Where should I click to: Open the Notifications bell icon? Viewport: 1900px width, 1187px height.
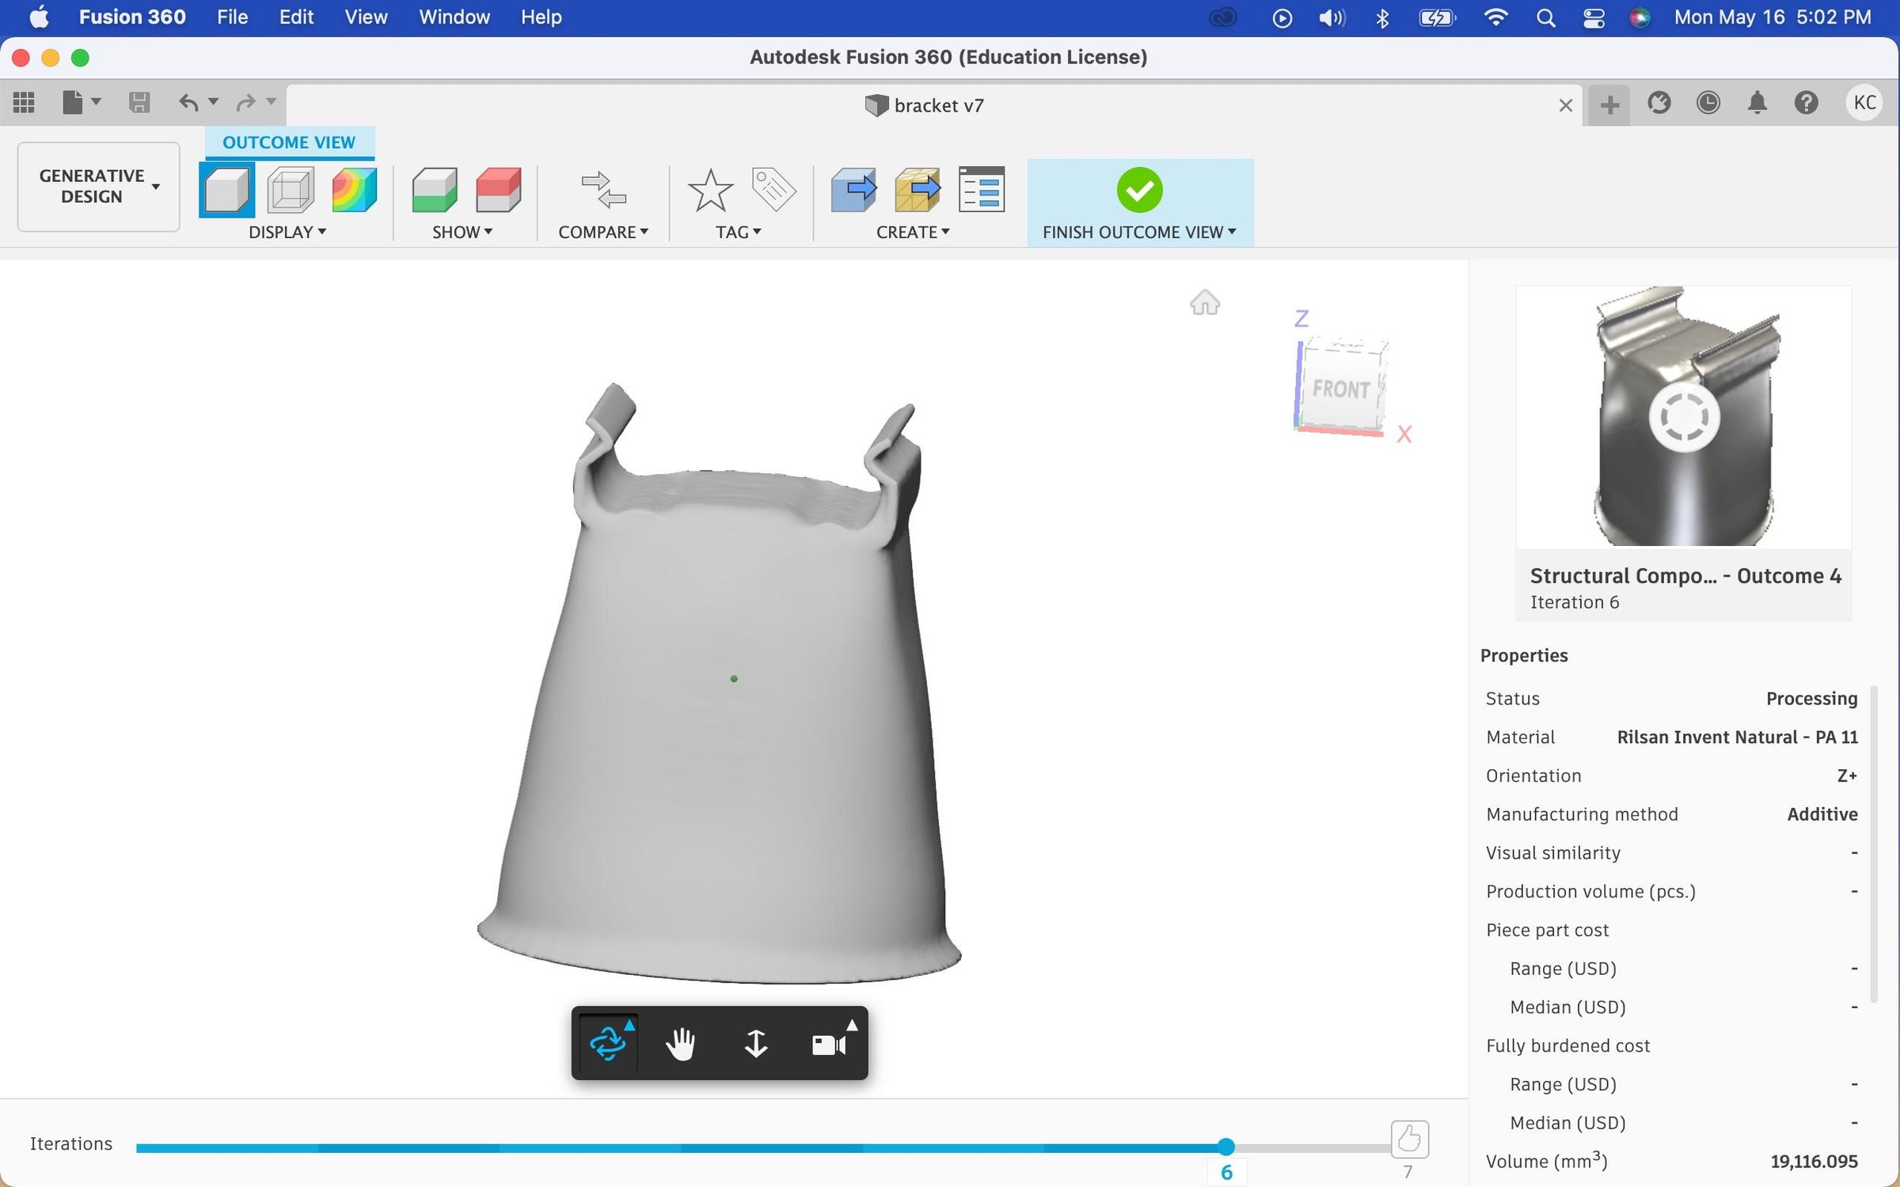1757,103
